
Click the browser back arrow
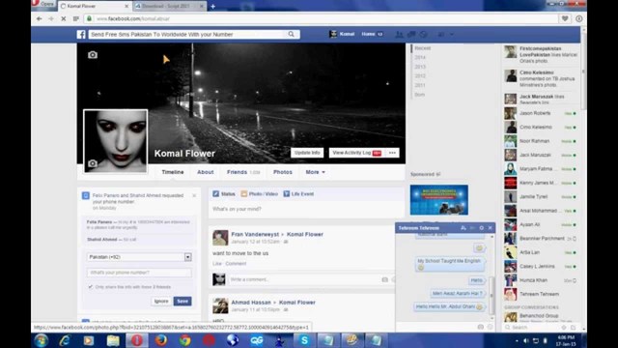pyautogui.click(x=39, y=18)
